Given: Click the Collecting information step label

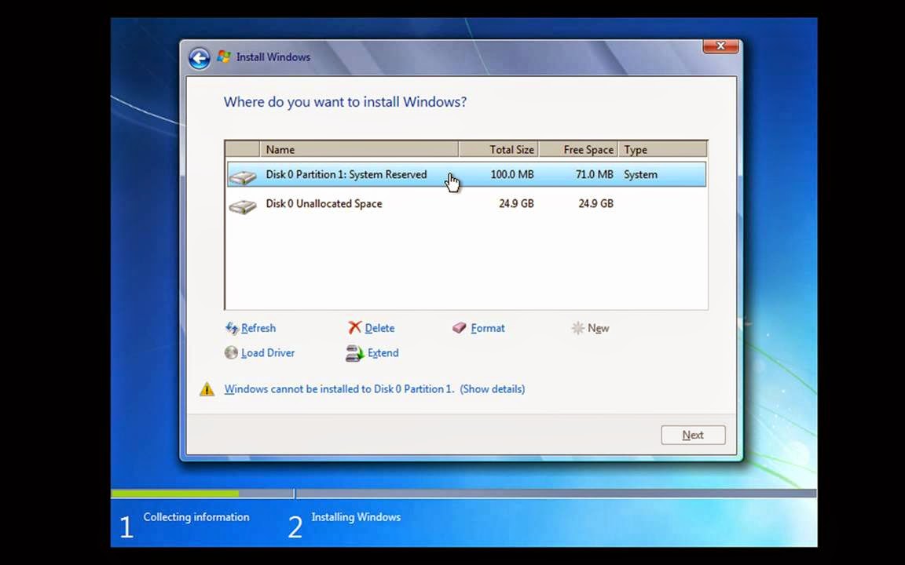Looking at the screenshot, I should click(196, 517).
